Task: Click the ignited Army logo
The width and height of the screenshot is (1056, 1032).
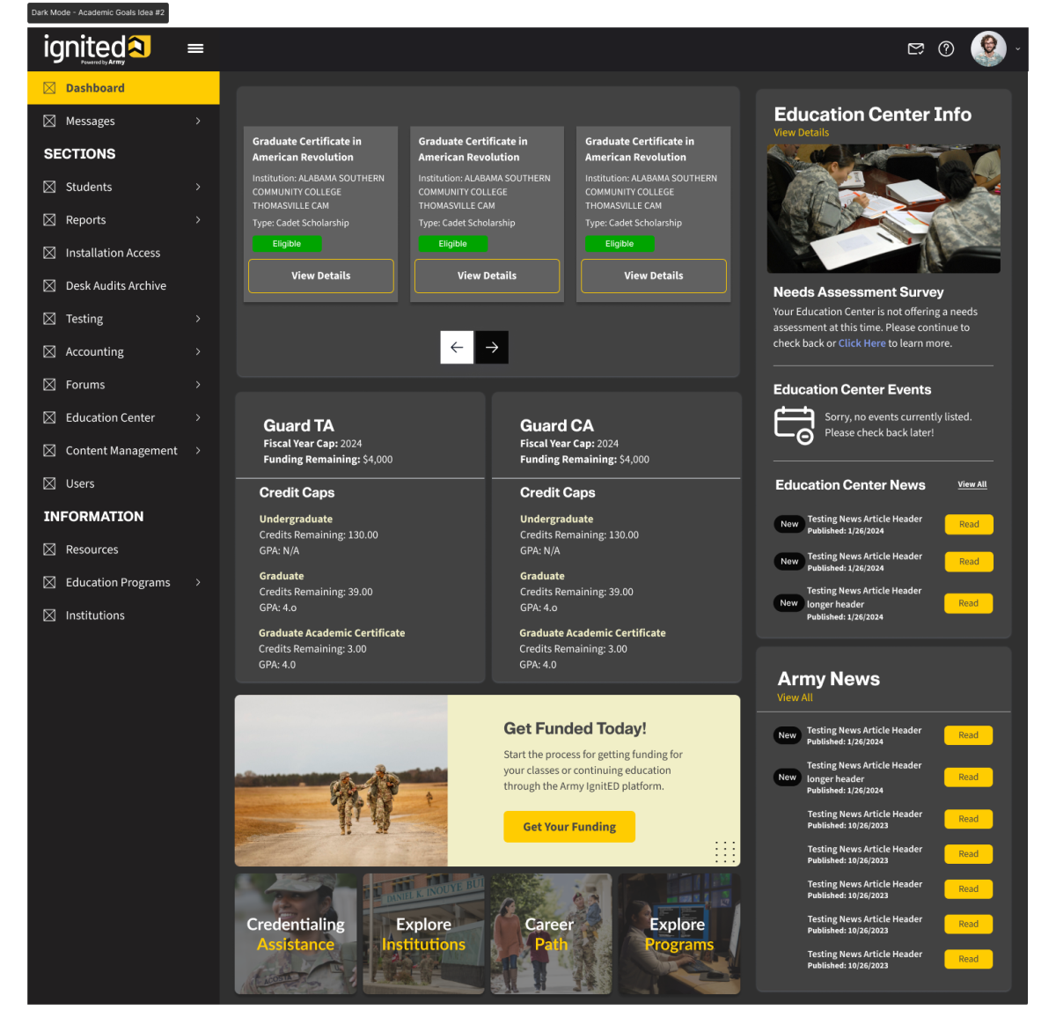Action: [x=97, y=48]
